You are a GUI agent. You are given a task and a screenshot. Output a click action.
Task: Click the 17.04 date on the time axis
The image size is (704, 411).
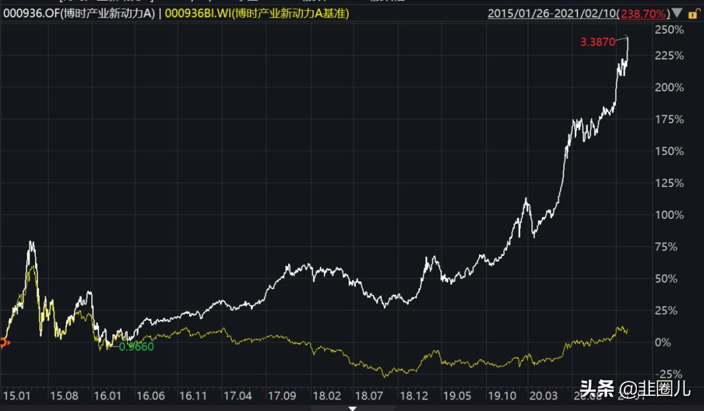237,396
